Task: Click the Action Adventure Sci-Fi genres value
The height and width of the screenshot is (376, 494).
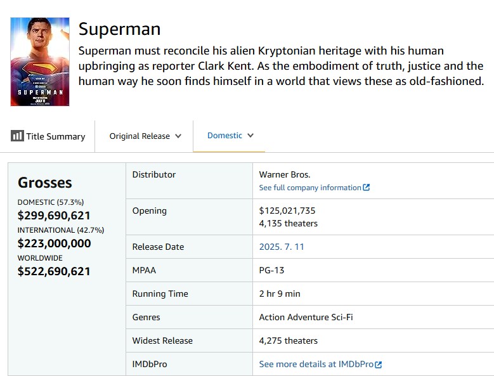Action: click(x=306, y=317)
